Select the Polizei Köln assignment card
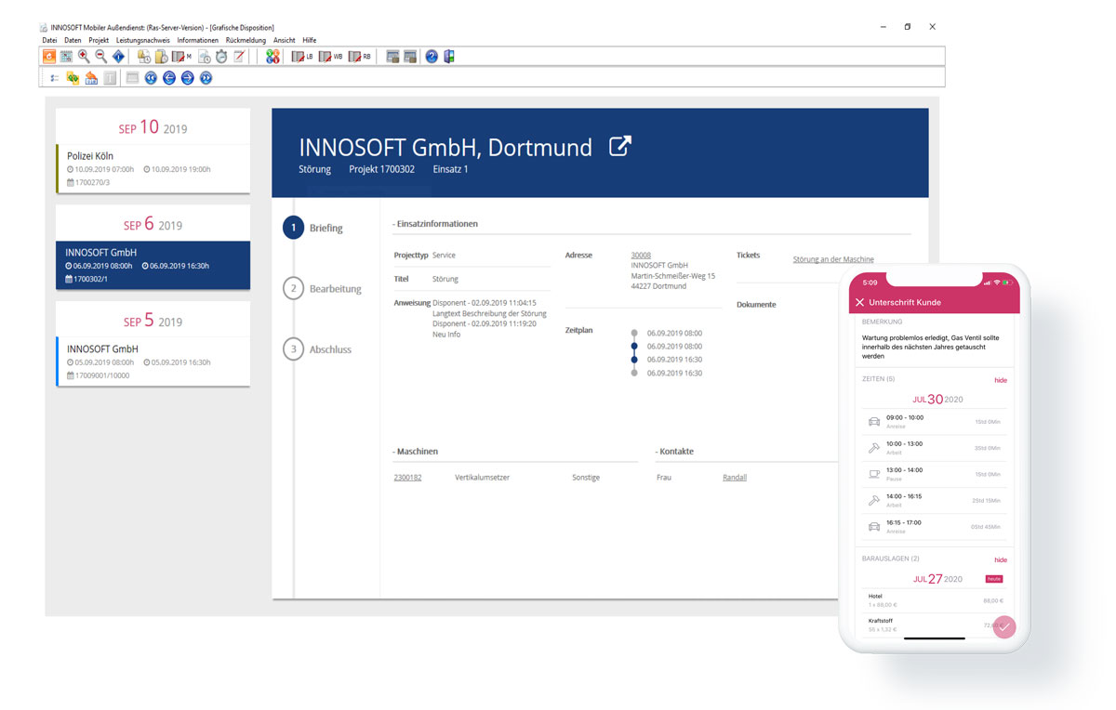Screen dimensions: 1116x710 click(153, 168)
